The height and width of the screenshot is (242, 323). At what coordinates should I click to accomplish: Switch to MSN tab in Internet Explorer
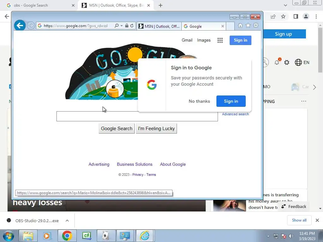(x=159, y=26)
